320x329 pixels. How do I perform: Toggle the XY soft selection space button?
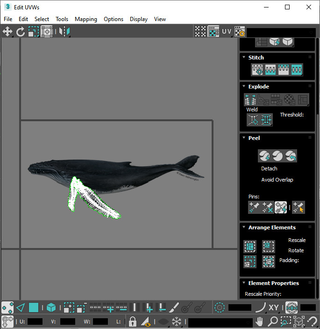pyautogui.click(x=273, y=308)
